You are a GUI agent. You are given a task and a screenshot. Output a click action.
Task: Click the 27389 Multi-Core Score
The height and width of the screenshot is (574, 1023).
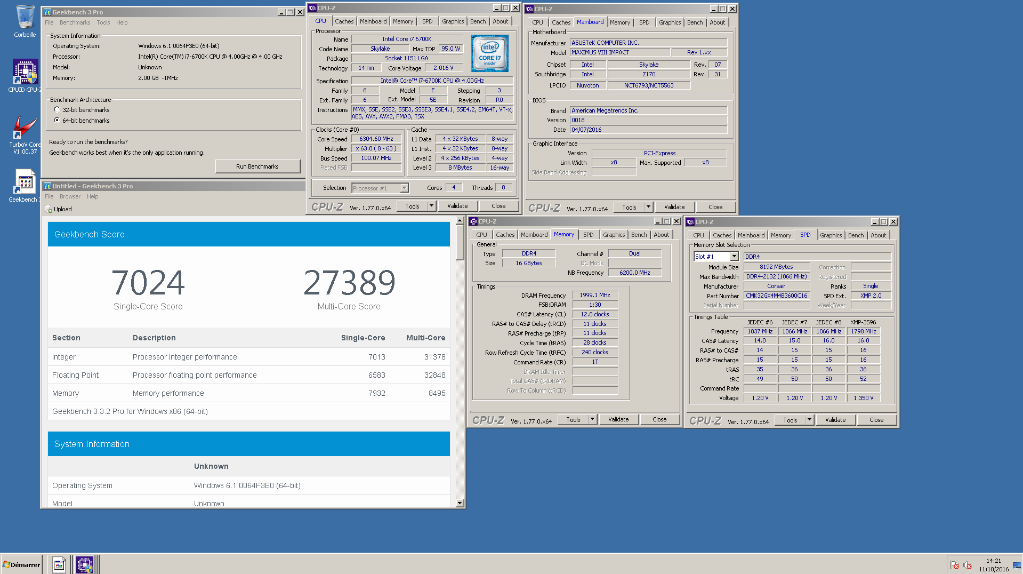point(349,282)
